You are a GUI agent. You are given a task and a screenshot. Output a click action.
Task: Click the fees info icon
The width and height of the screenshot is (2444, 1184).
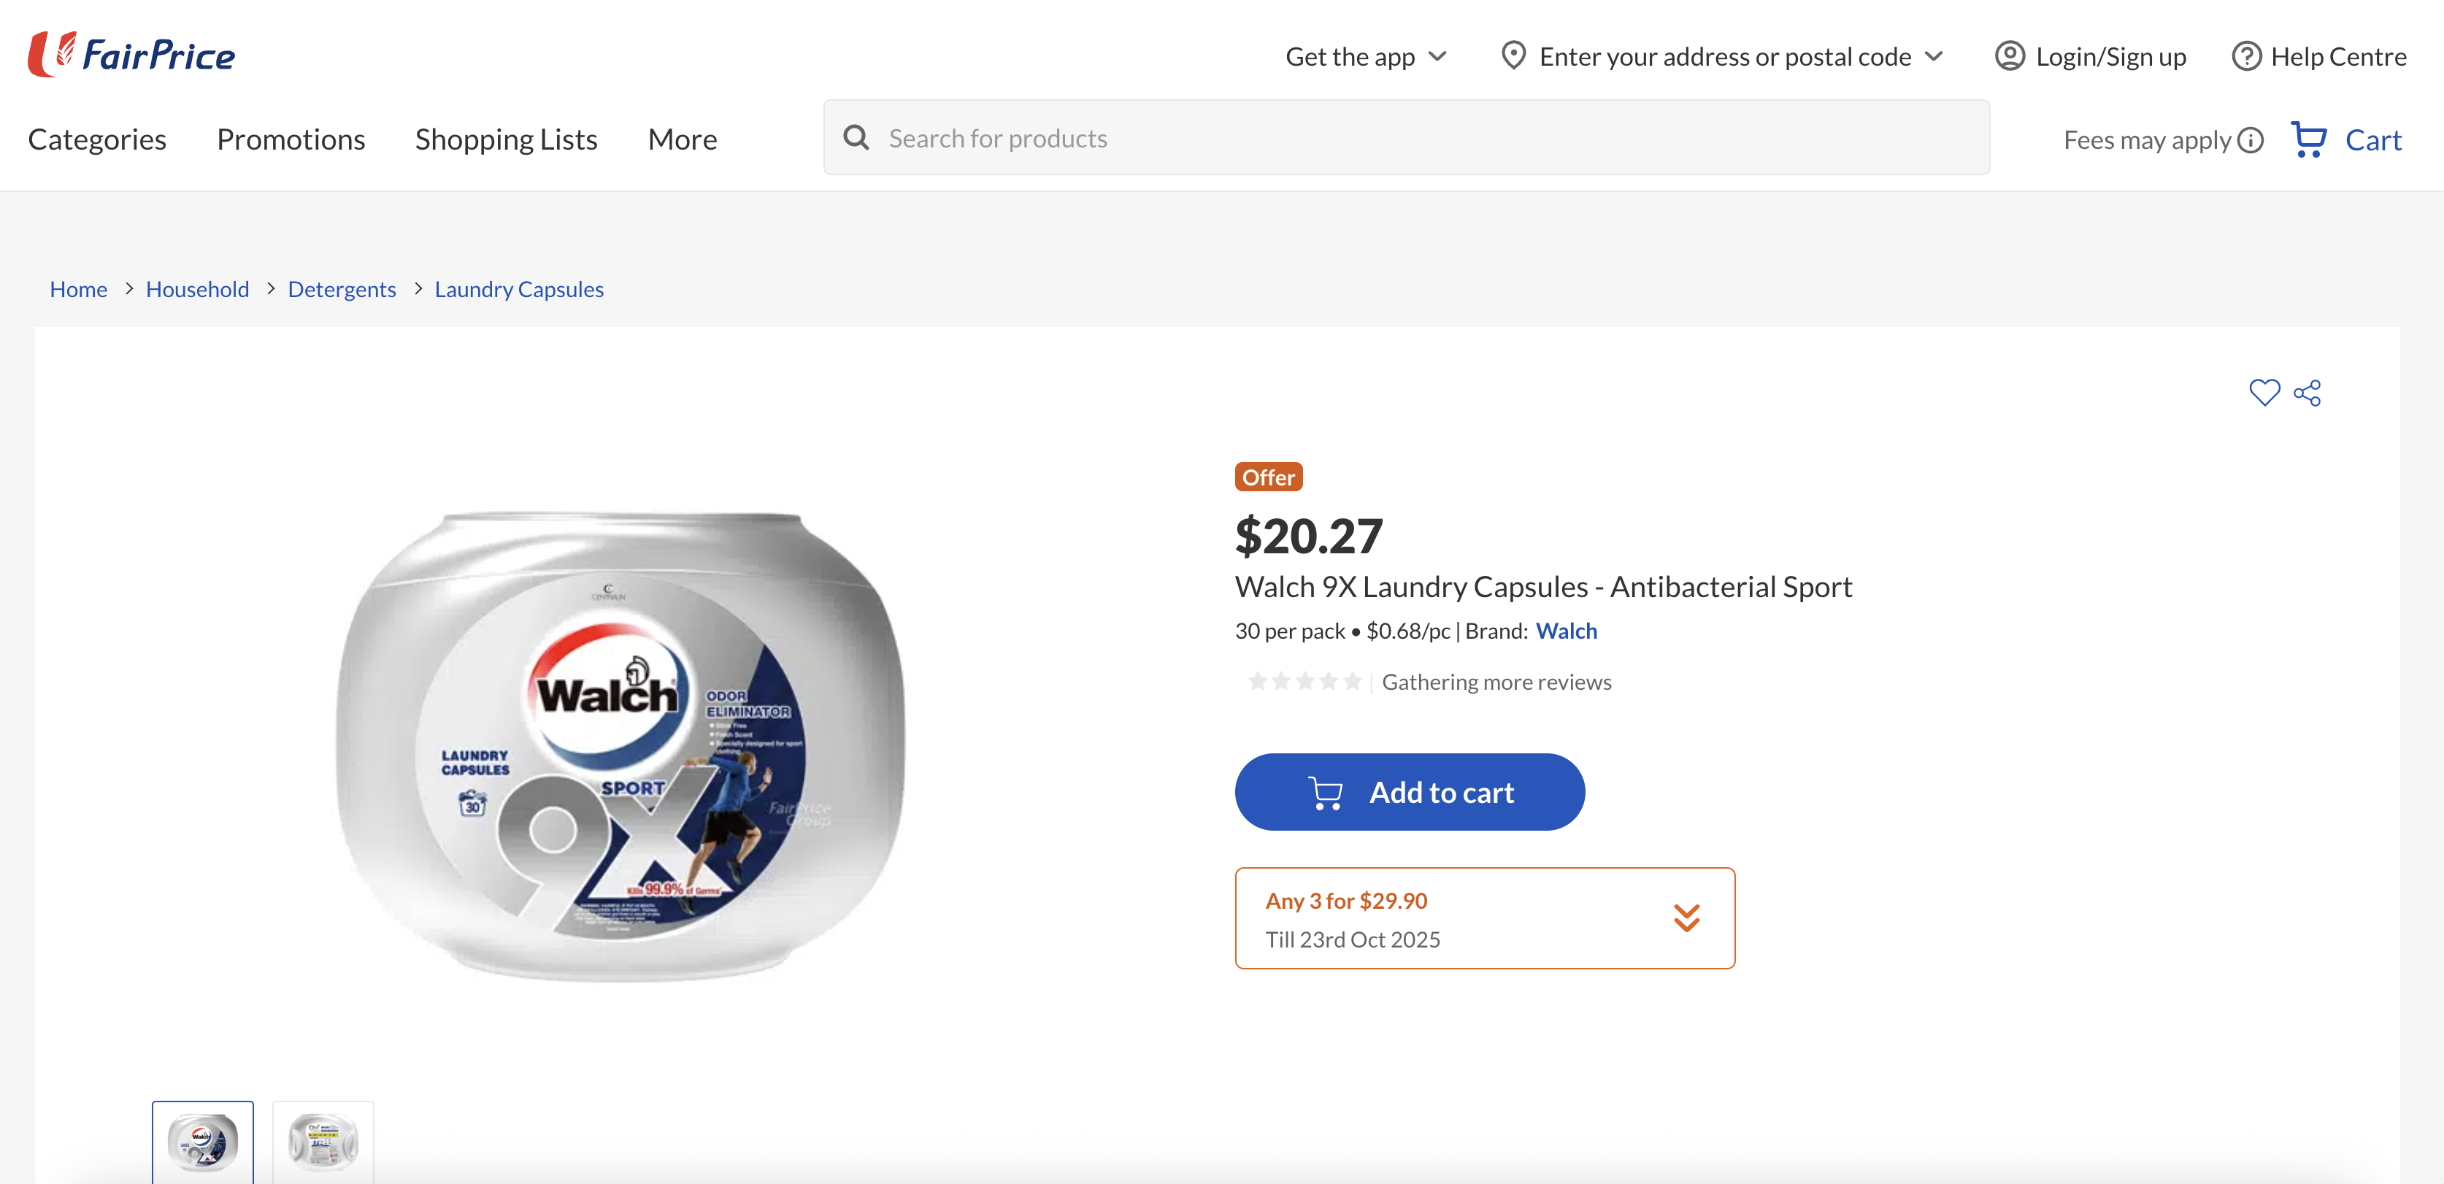[2251, 140]
